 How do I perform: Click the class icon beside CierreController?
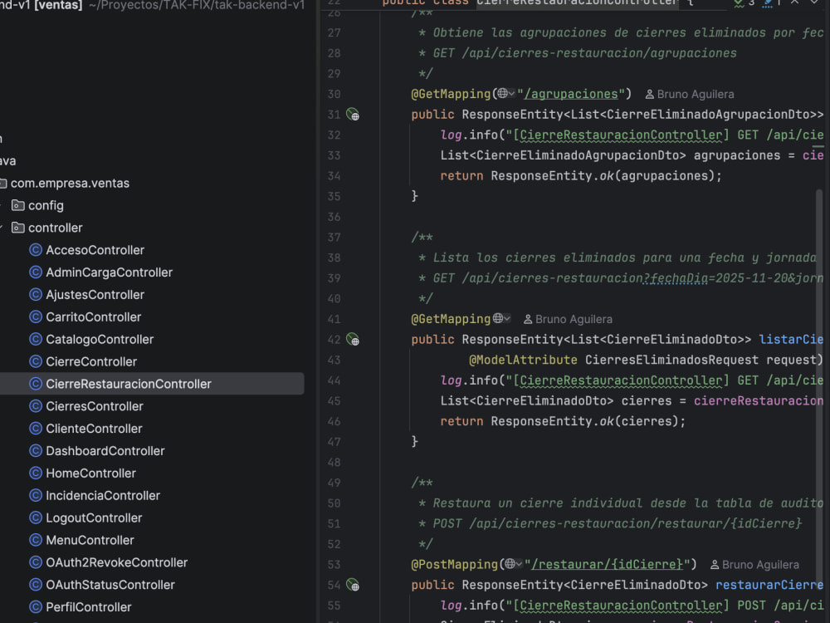(x=36, y=361)
